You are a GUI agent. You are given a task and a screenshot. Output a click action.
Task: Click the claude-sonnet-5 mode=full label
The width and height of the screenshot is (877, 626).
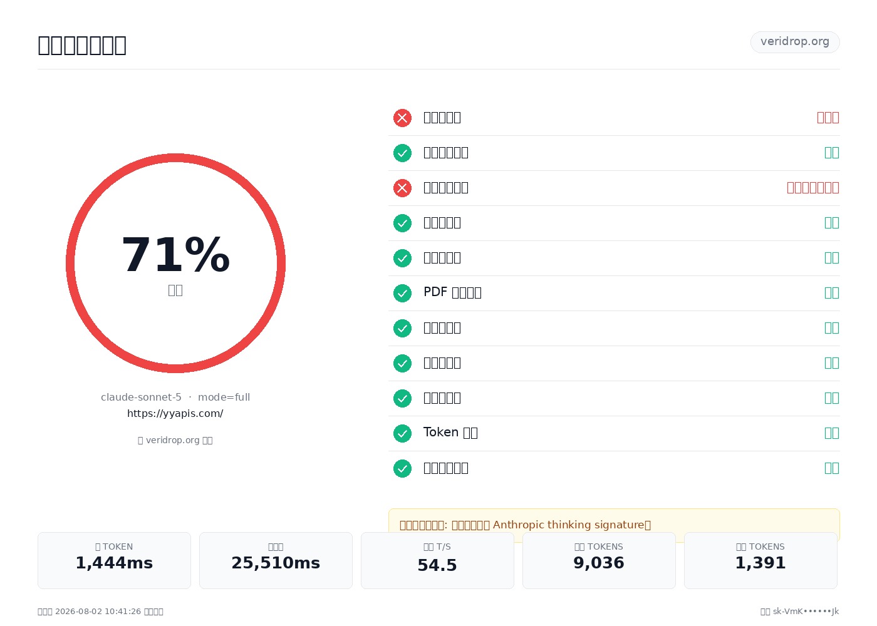click(x=175, y=398)
